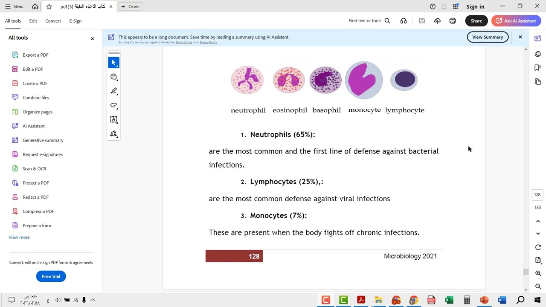Activate the selection arrow tool

click(x=113, y=63)
